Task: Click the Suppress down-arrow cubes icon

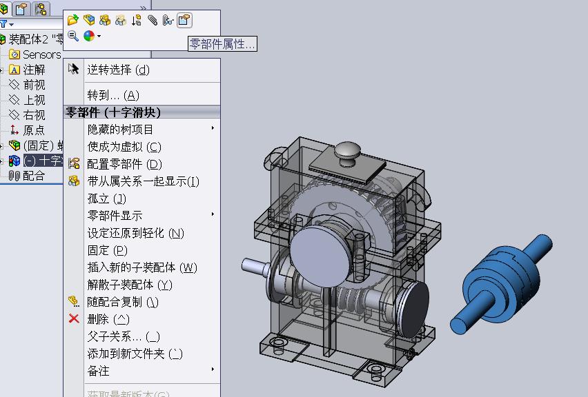Action: (x=136, y=19)
